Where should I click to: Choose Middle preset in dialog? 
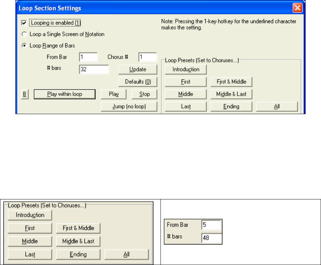click(186, 94)
